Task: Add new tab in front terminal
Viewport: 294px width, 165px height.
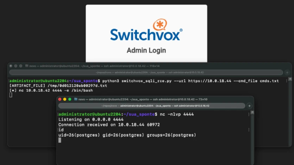Action: click(249, 106)
